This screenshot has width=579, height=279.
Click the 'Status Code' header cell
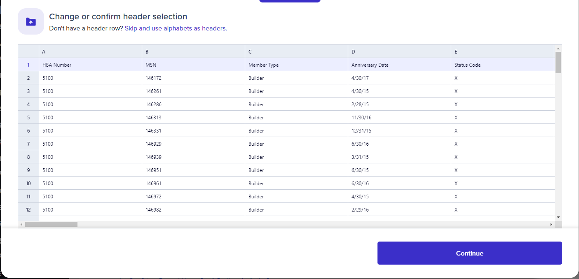(502, 65)
